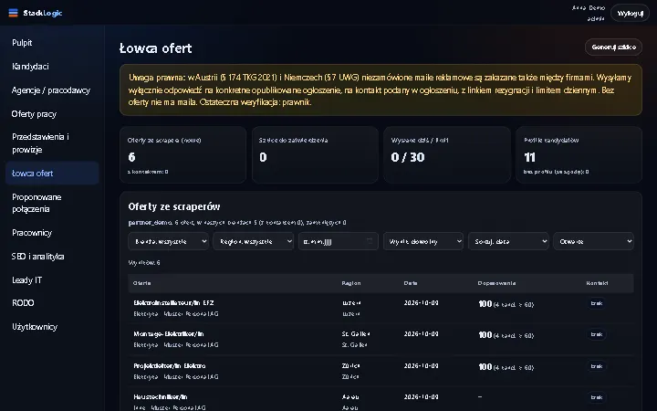Viewport: 657px width, 411px height.
Task: Click the Łowca ofert page title
Action: click(x=155, y=48)
